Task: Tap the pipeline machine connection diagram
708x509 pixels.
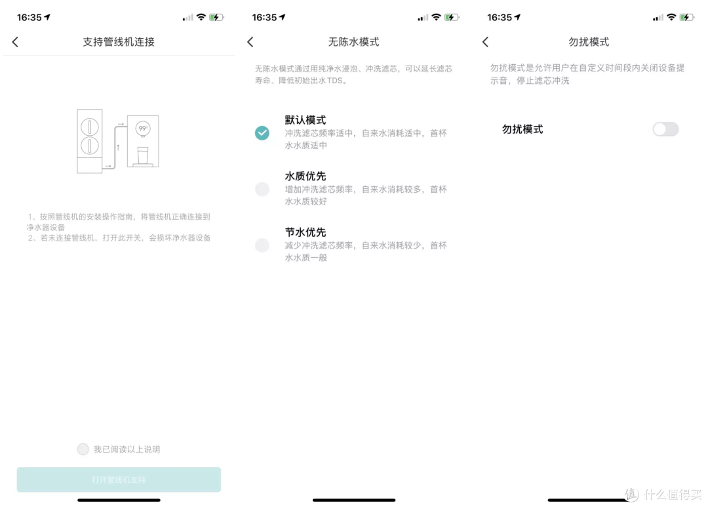Action: [118, 141]
